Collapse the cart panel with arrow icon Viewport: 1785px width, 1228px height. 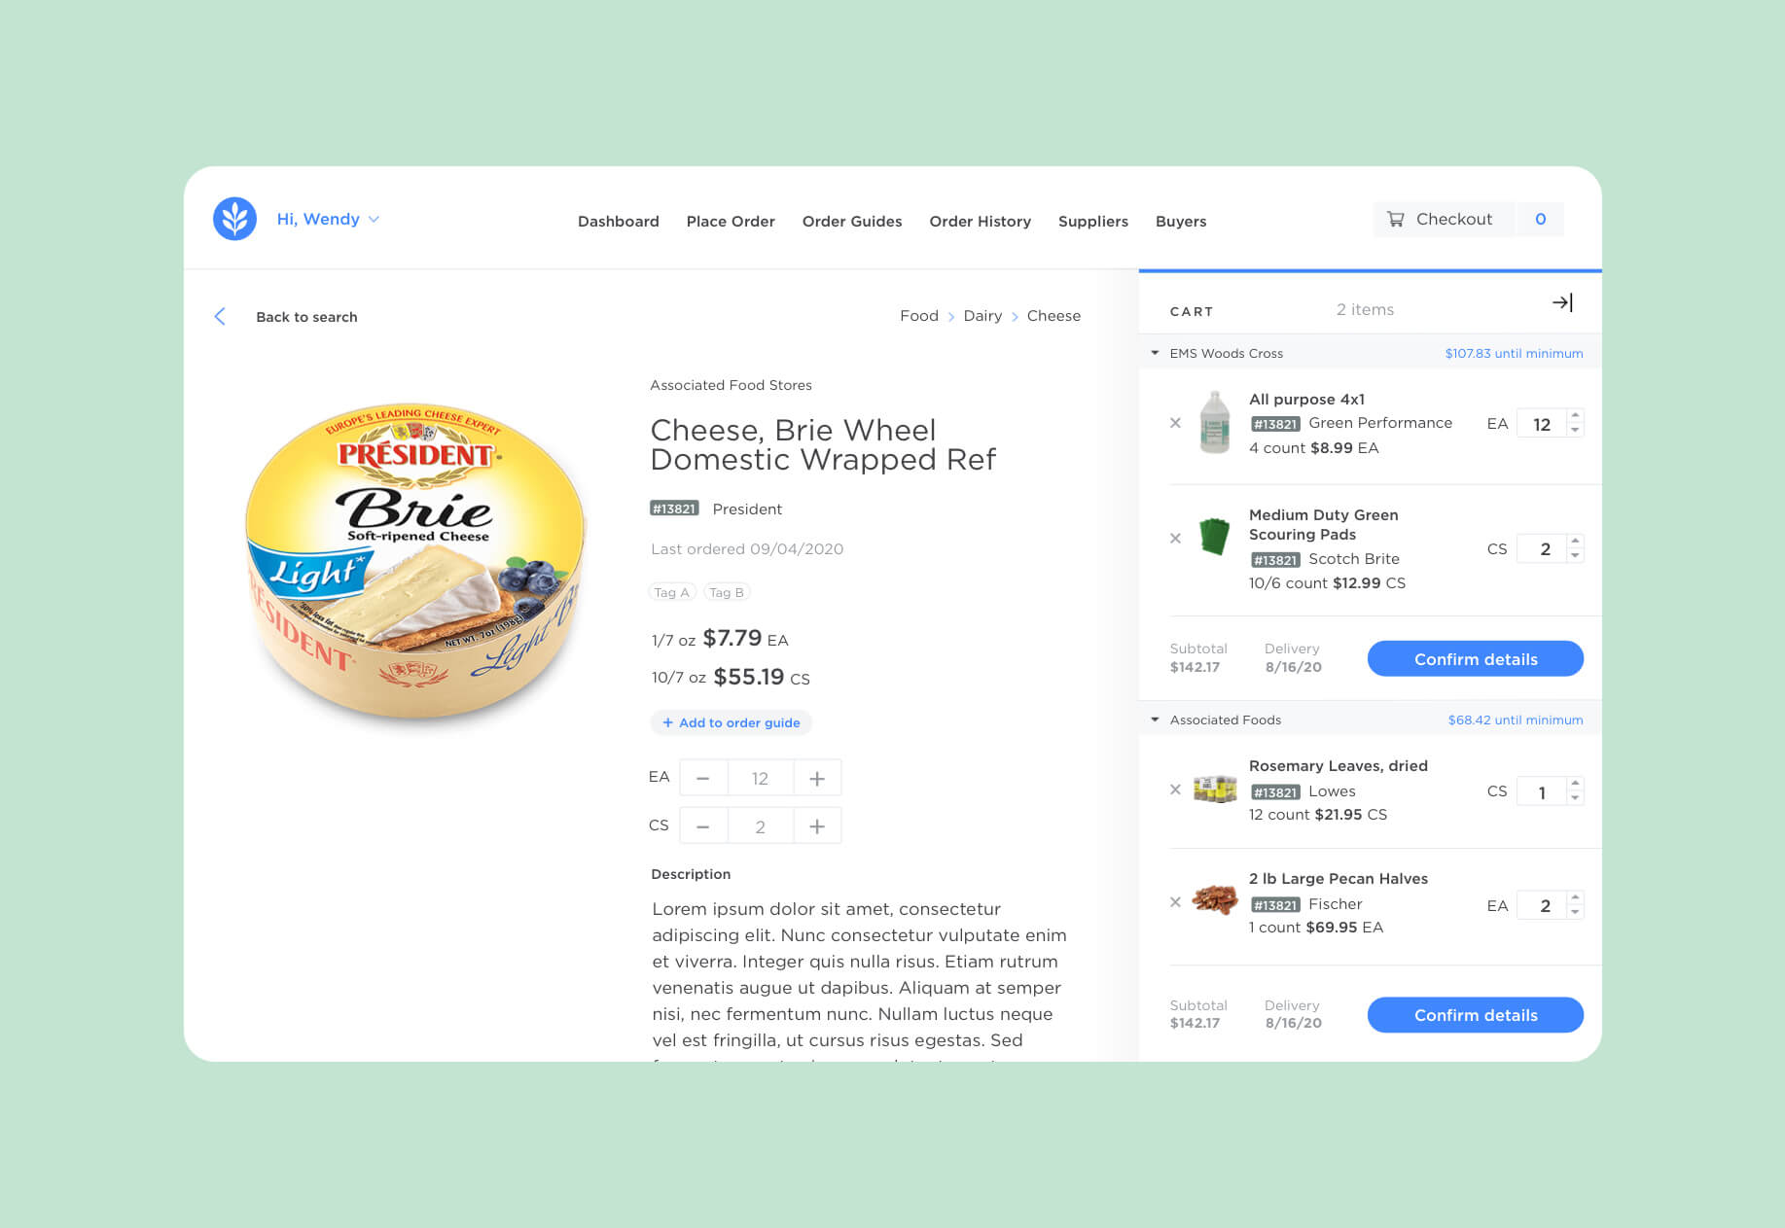tap(1562, 302)
